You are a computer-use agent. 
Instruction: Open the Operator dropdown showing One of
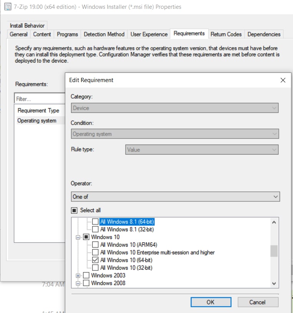[175, 197]
